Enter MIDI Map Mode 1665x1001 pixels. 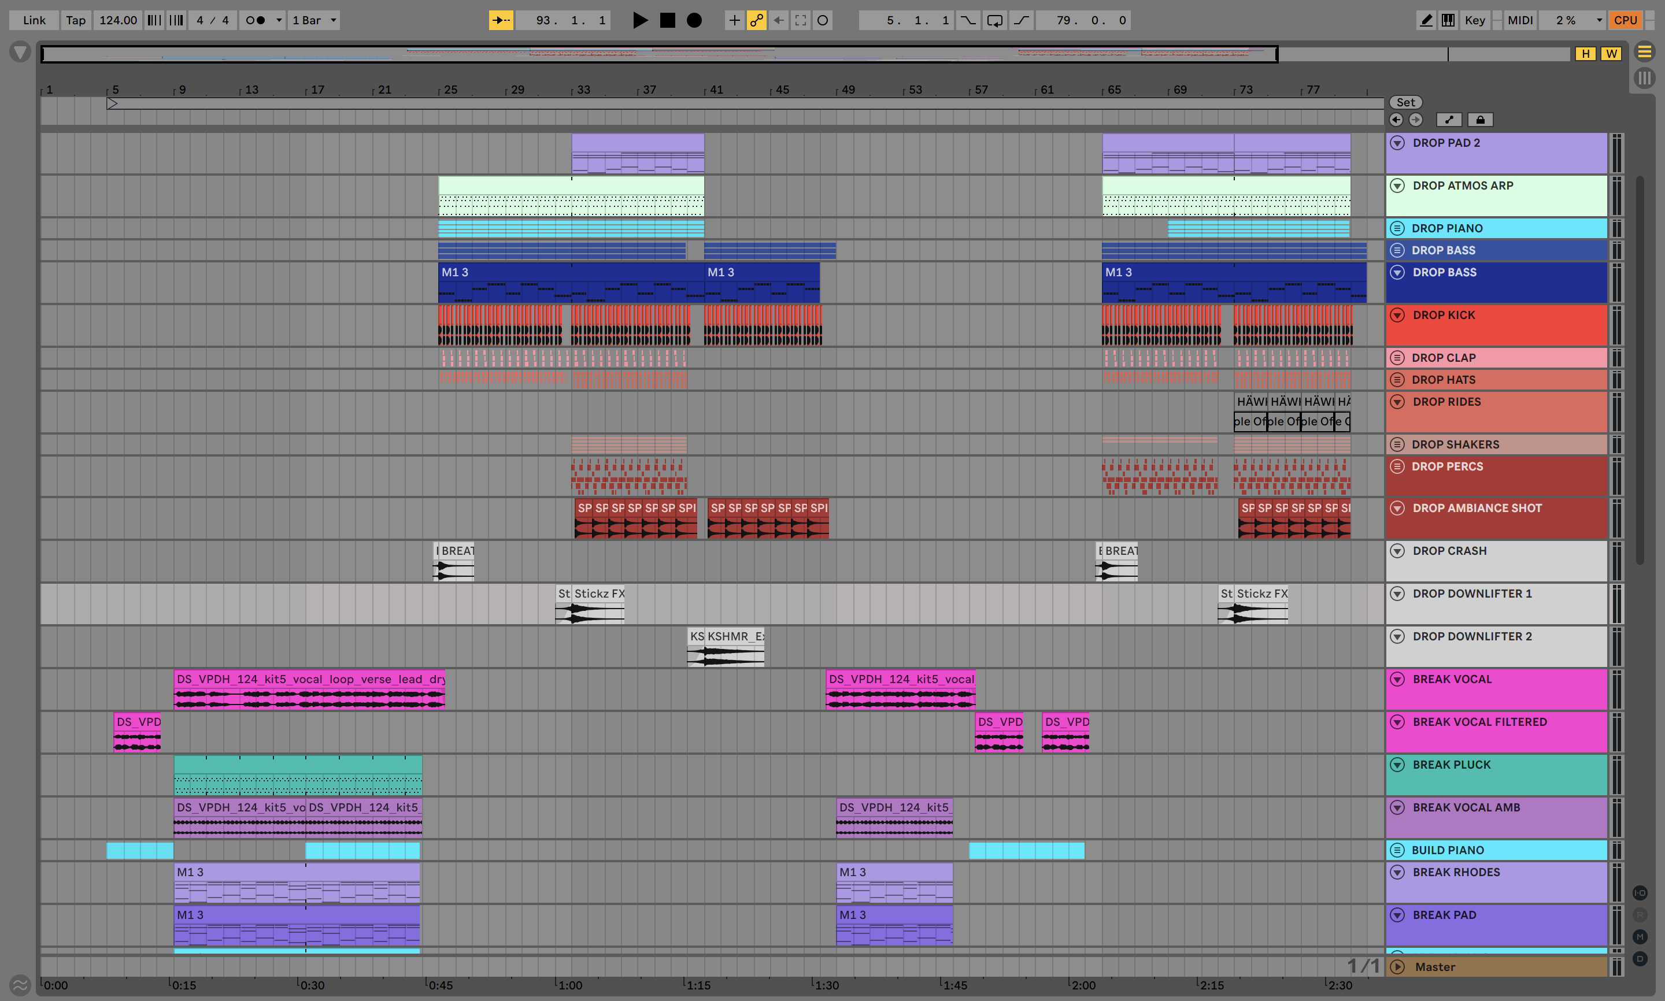(x=1520, y=20)
